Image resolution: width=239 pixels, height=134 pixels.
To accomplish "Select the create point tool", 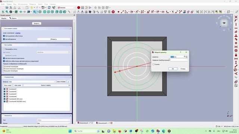I will click(118, 12).
